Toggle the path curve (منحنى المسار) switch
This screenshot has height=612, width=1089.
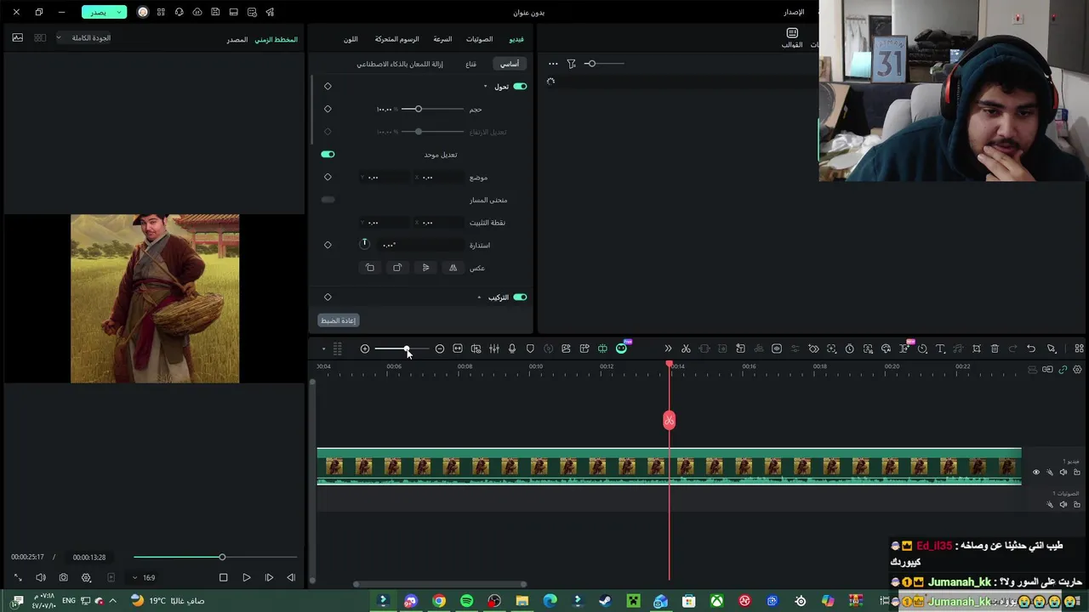click(x=328, y=200)
